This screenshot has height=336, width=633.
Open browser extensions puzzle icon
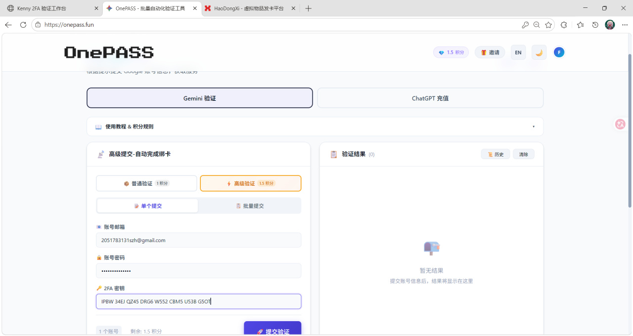point(564,25)
